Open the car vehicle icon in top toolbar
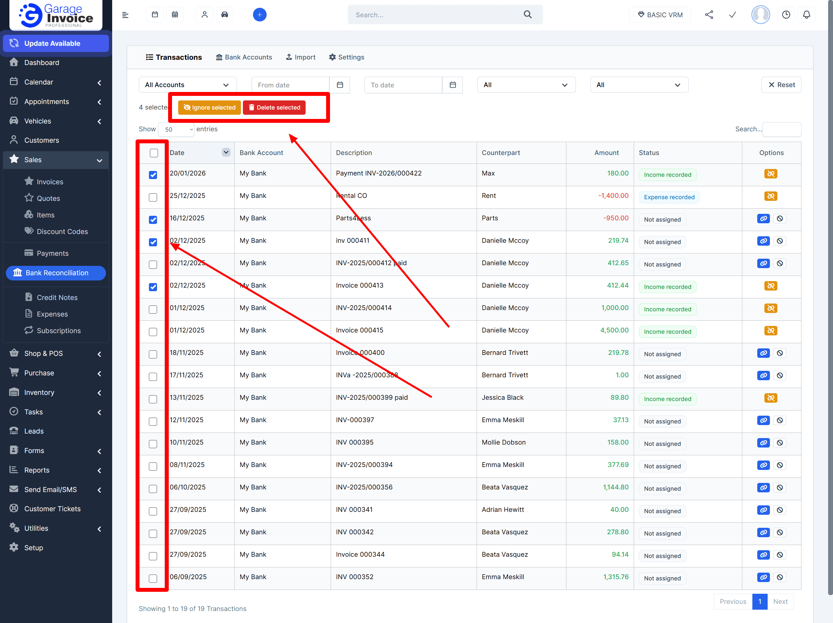The height and width of the screenshot is (623, 833). [x=224, y=15]
